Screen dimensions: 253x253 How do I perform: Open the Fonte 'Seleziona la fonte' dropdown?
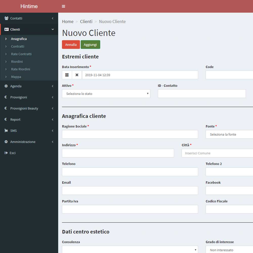(x=229, y=134)
